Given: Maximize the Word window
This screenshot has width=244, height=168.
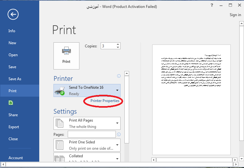Looking at the screenshot, I should 230,5.
